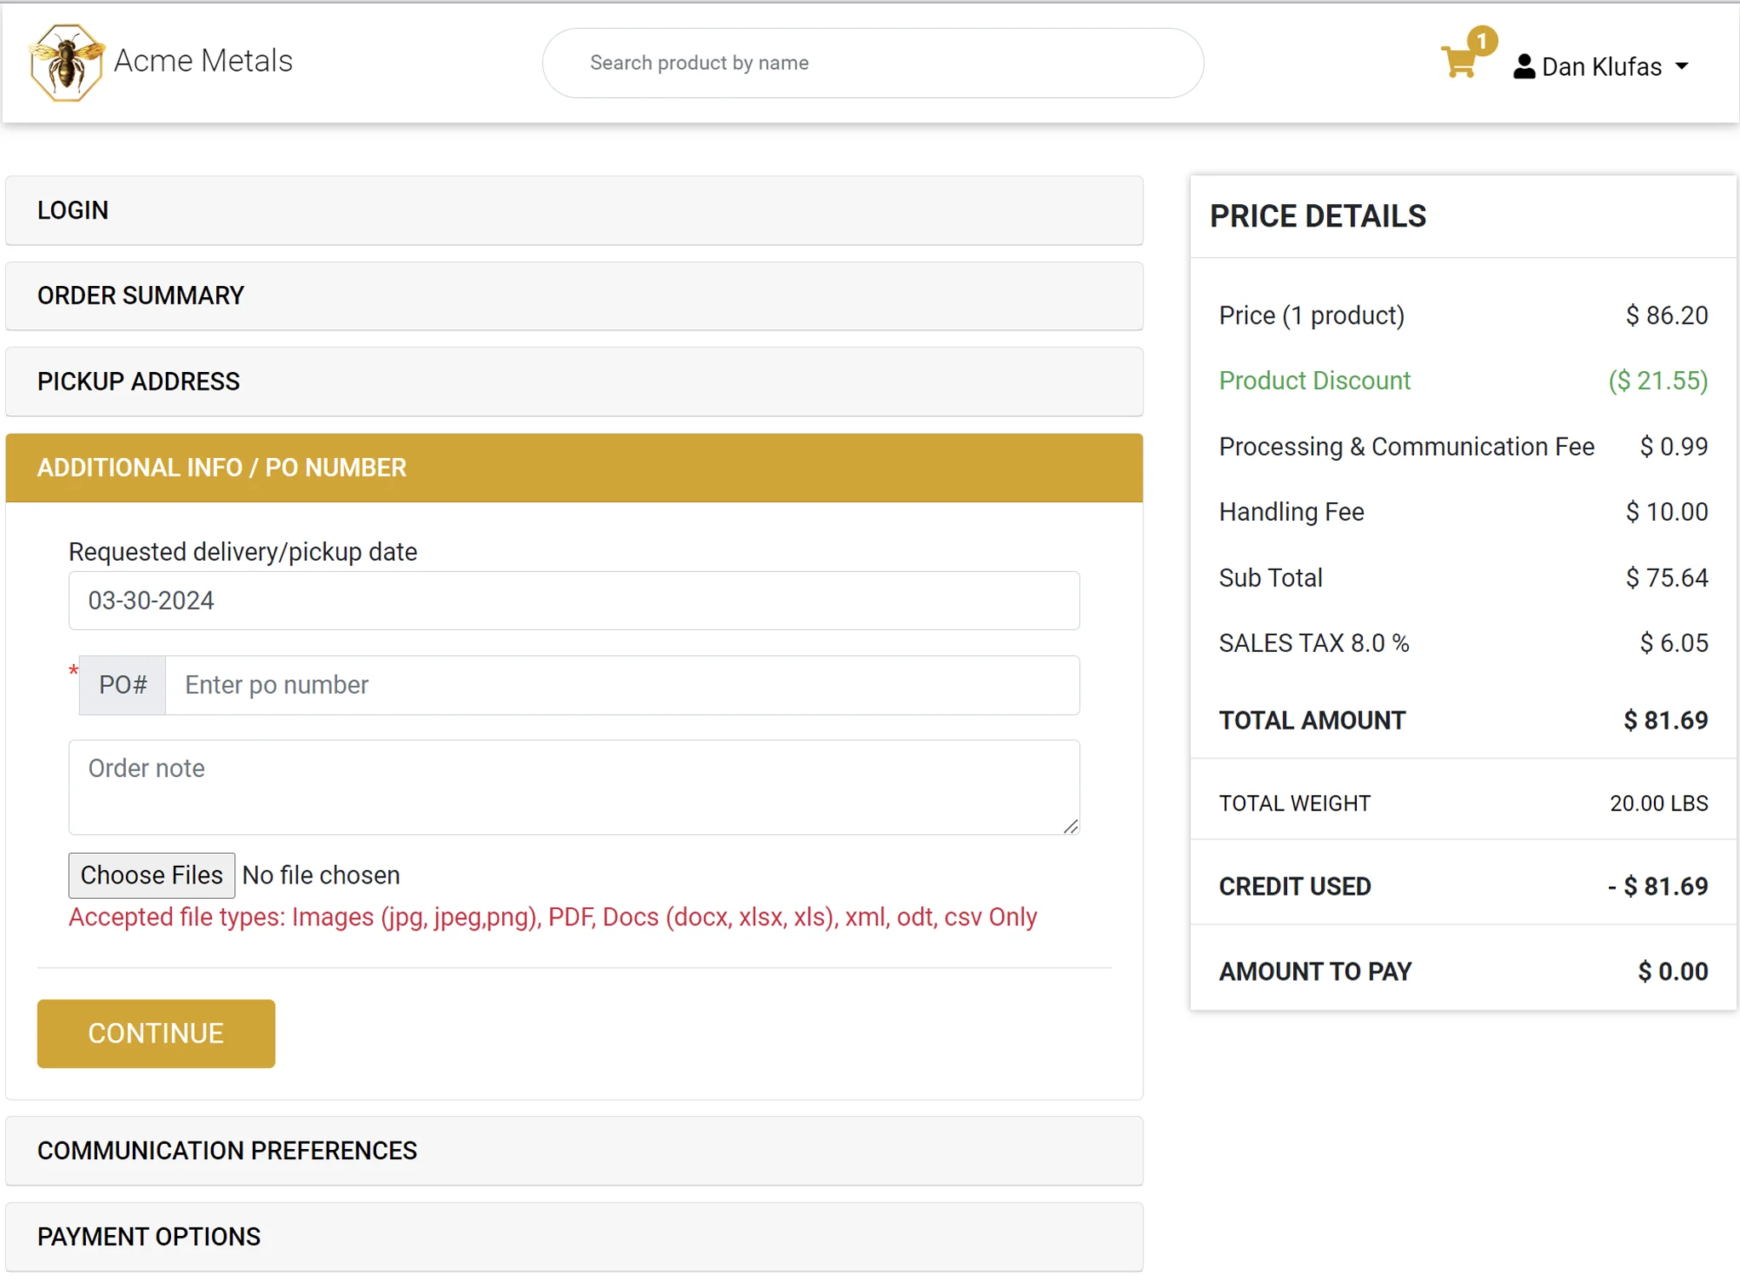The image size is (1740, 1281).
Task: Click inside the Order note textarea
Action: (x=574, y=787)
